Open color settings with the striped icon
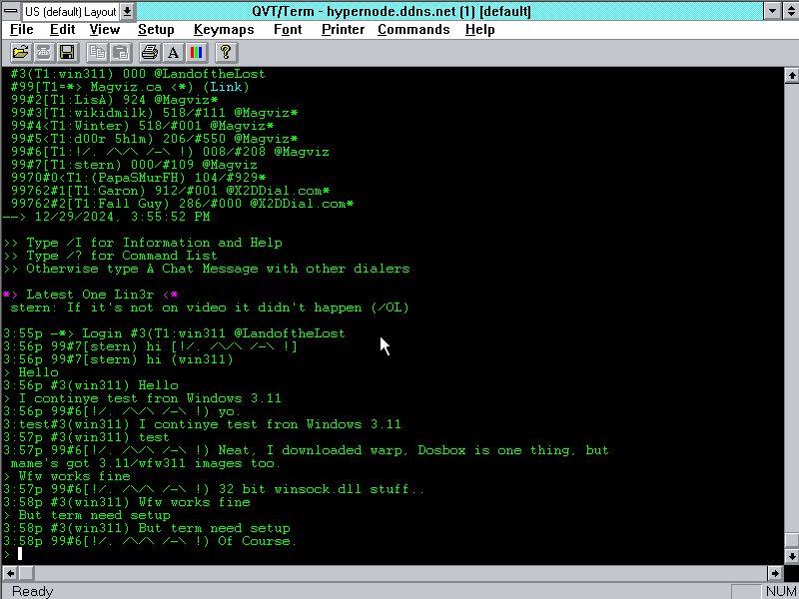 pos(197,52)
